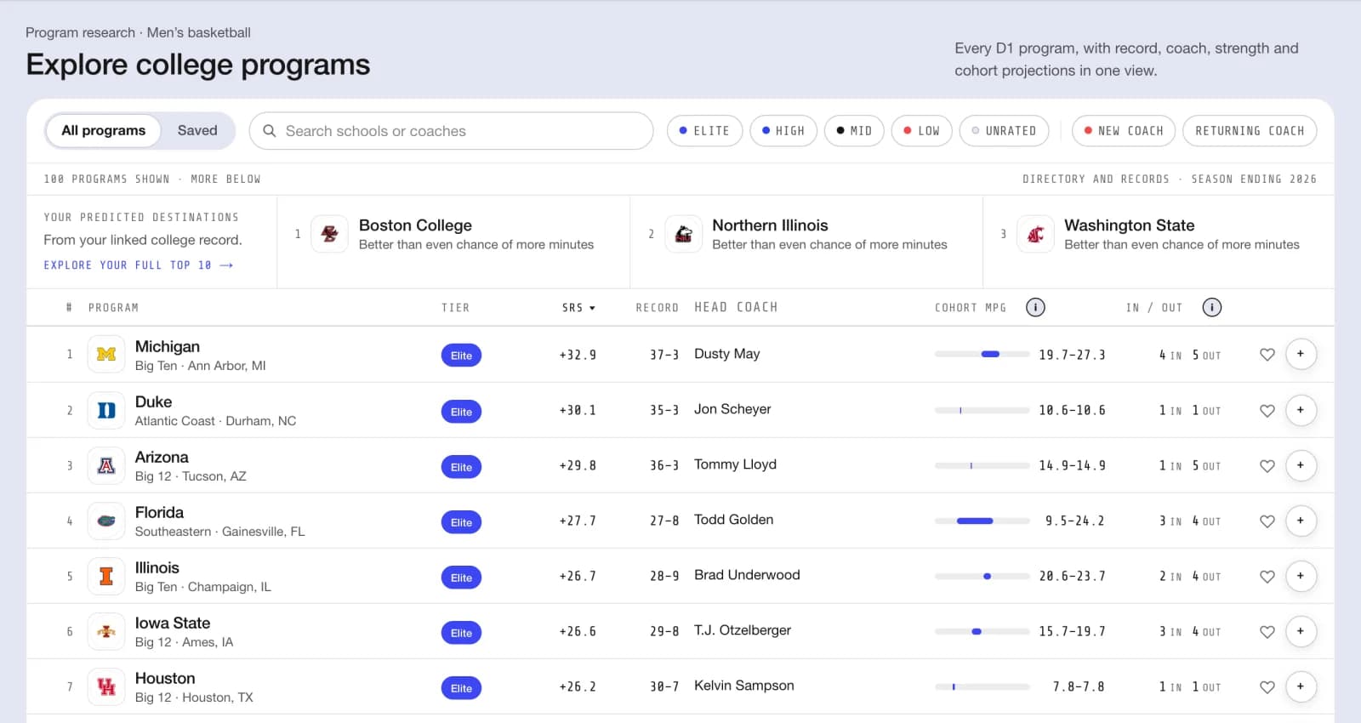Toggle the High tier filter

pos(783,131)
